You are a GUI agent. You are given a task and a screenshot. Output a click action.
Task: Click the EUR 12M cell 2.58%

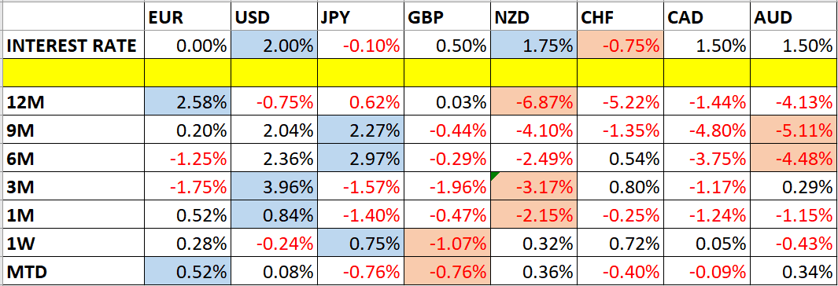click(x=187, y=101)
